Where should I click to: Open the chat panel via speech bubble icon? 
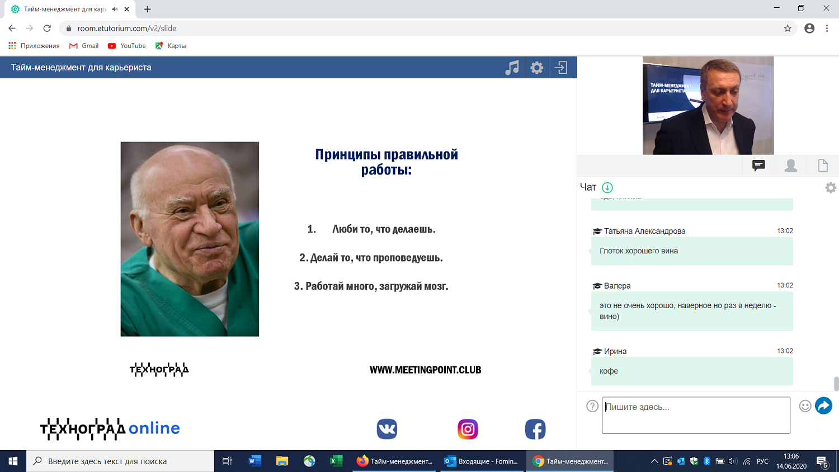point(758,165)
